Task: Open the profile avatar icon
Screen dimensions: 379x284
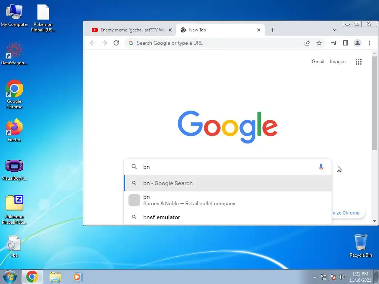Action: (358, 43)
